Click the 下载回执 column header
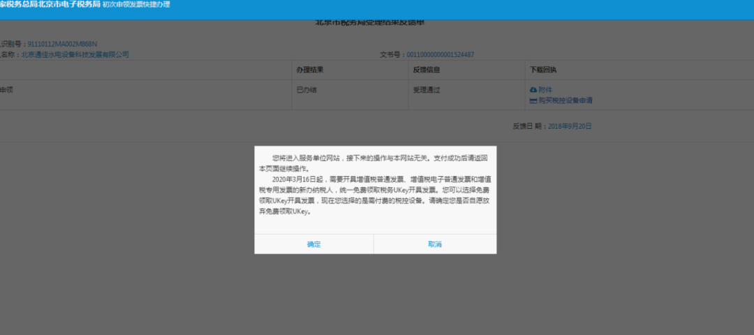Image resolution: width=754 pixels, height=335 pixels. (x=543, y=70)
